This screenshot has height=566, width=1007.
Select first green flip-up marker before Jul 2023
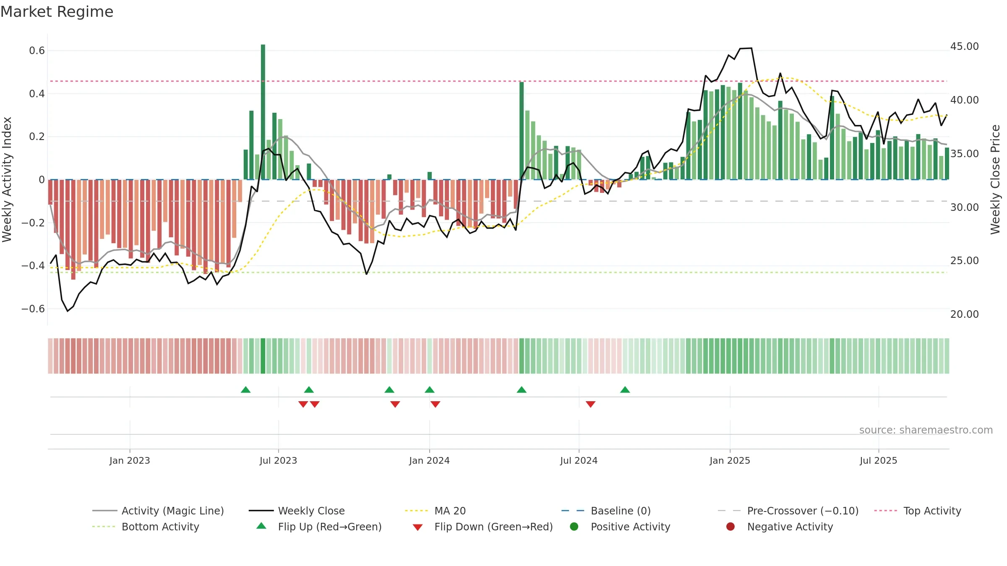(246, 390)
